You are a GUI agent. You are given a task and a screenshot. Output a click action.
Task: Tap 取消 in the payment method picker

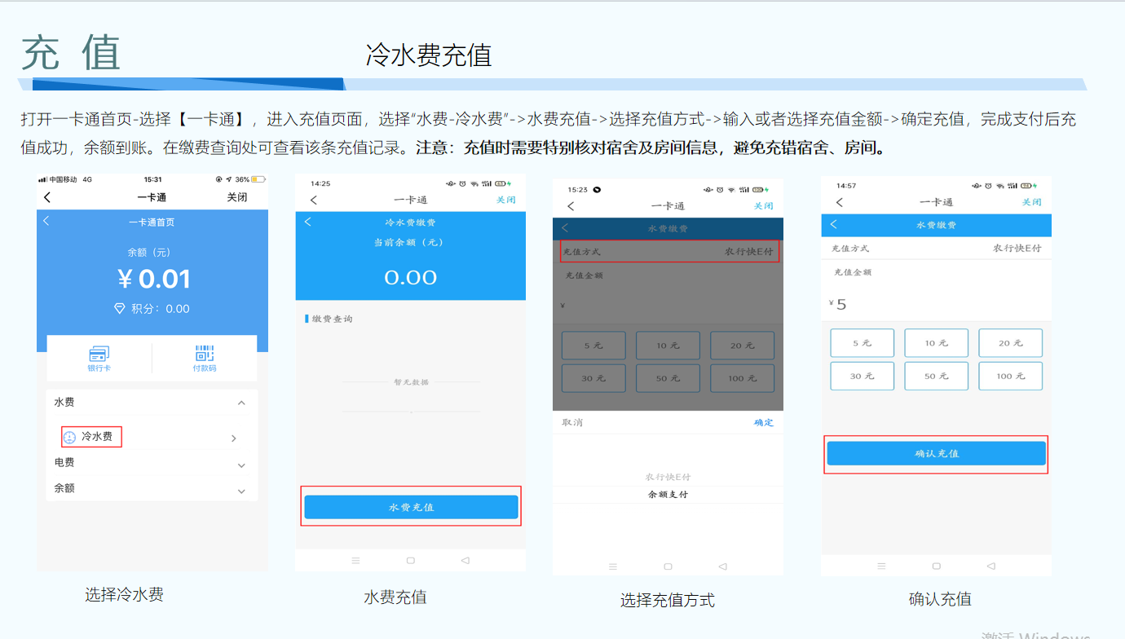[x=572, y=422]
